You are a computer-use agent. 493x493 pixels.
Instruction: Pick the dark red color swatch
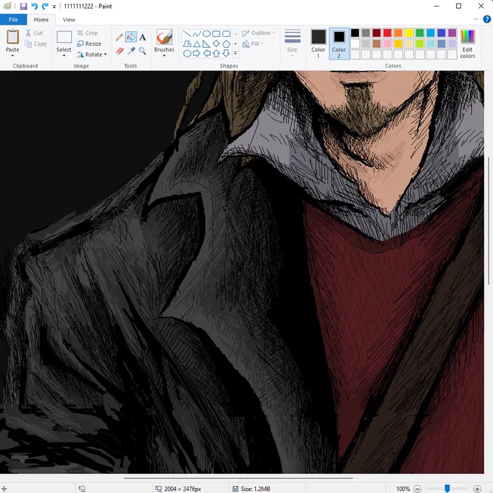click(376, 33)
